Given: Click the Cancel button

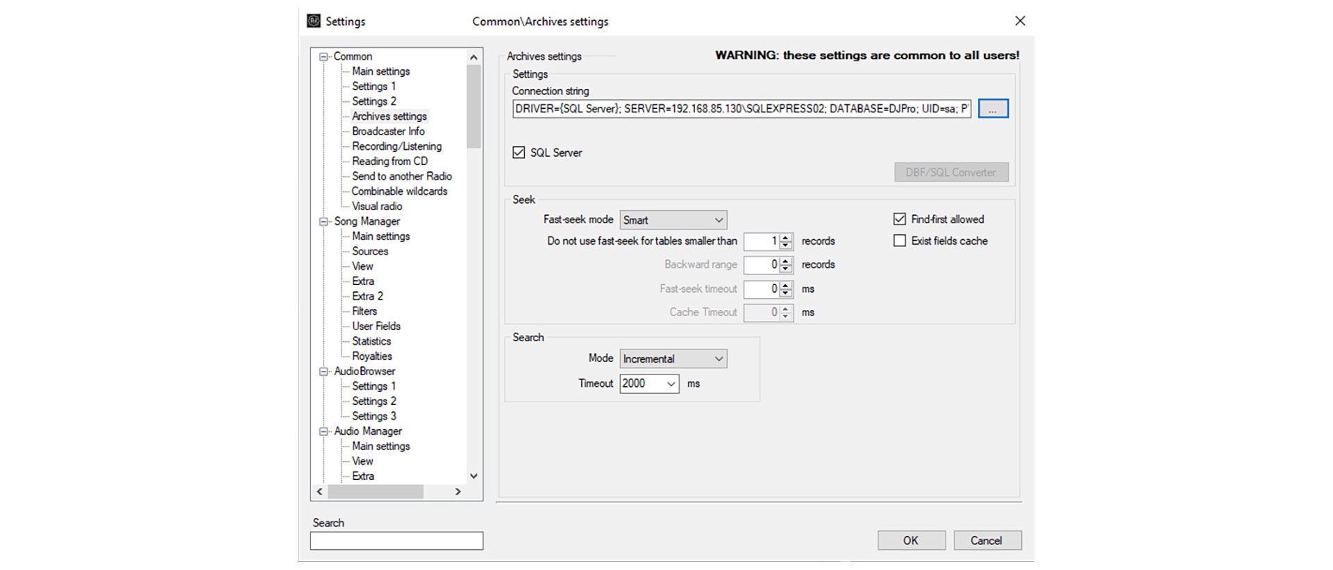Looking at the screenshot, I should tap(987, 540).
